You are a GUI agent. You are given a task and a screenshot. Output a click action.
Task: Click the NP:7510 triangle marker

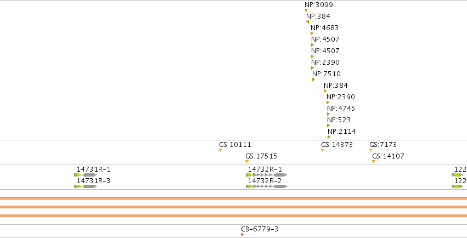313,80
